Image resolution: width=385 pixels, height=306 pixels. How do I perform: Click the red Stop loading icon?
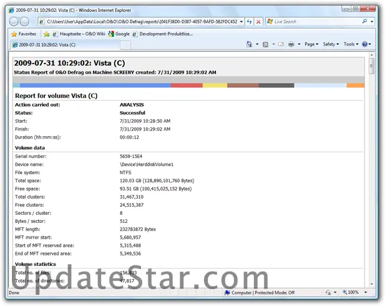(x=258, y=22)
